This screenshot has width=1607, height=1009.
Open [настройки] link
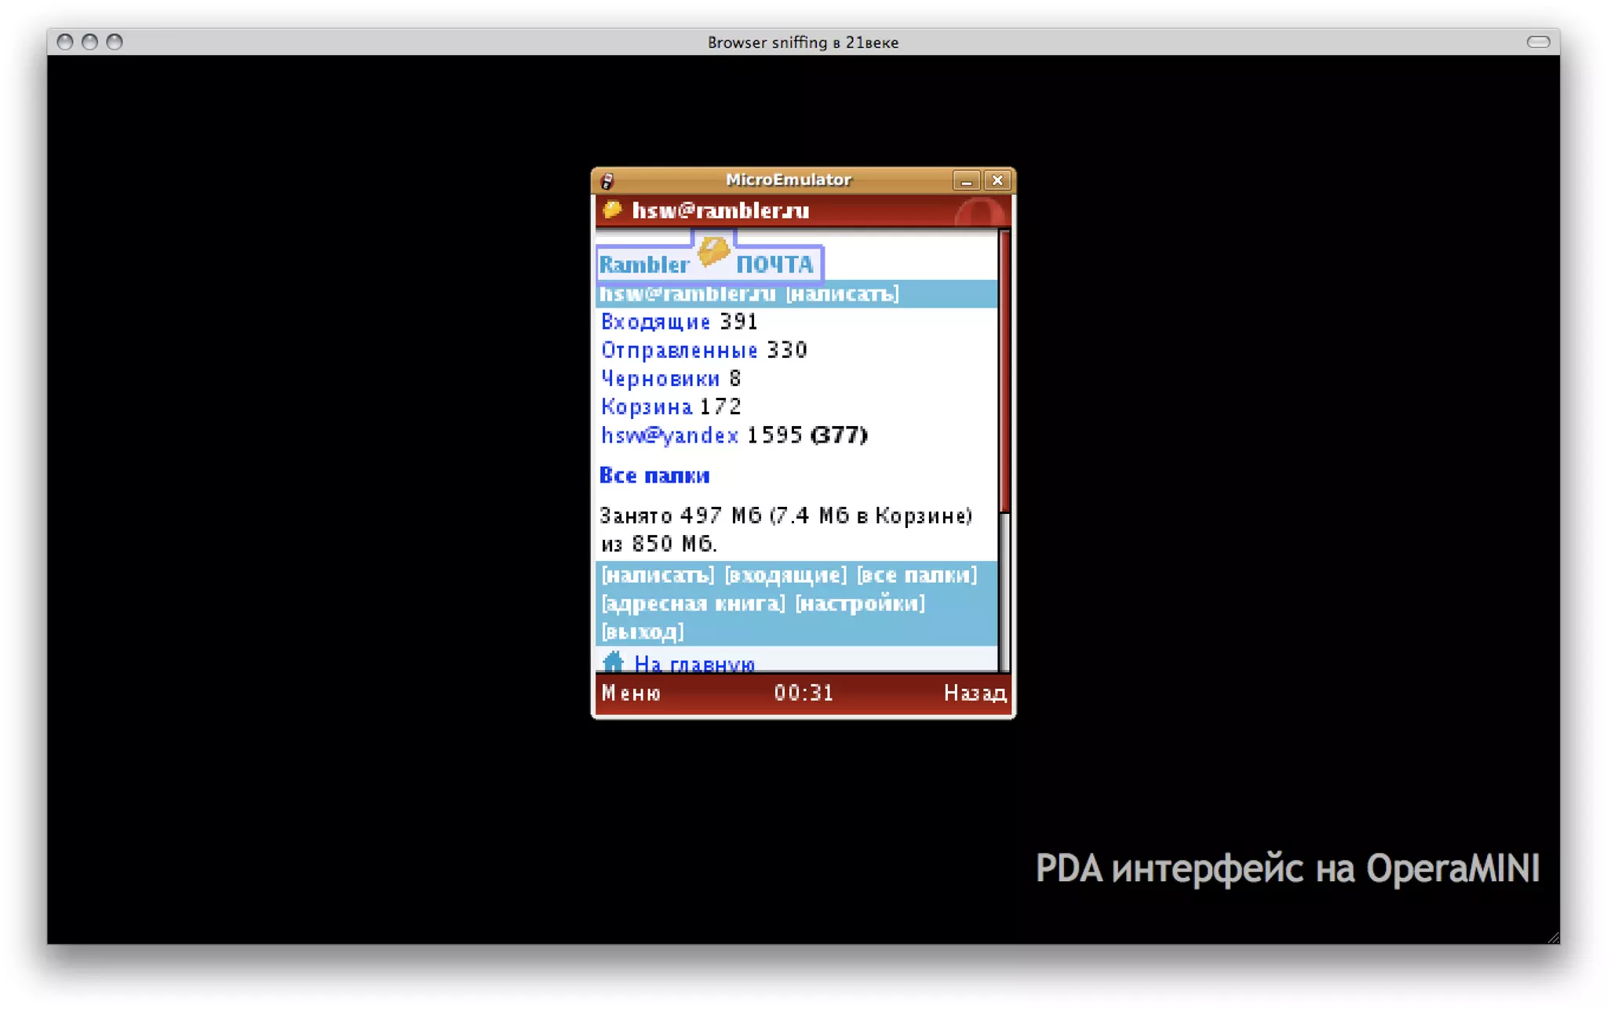860,603
